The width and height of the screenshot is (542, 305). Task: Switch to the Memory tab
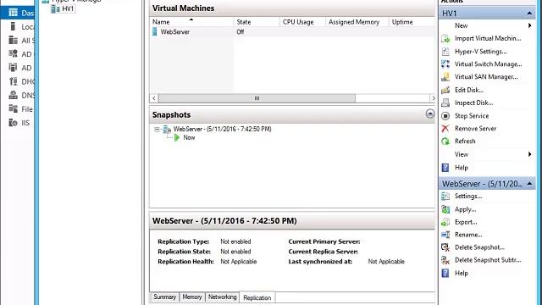(192, 297)
